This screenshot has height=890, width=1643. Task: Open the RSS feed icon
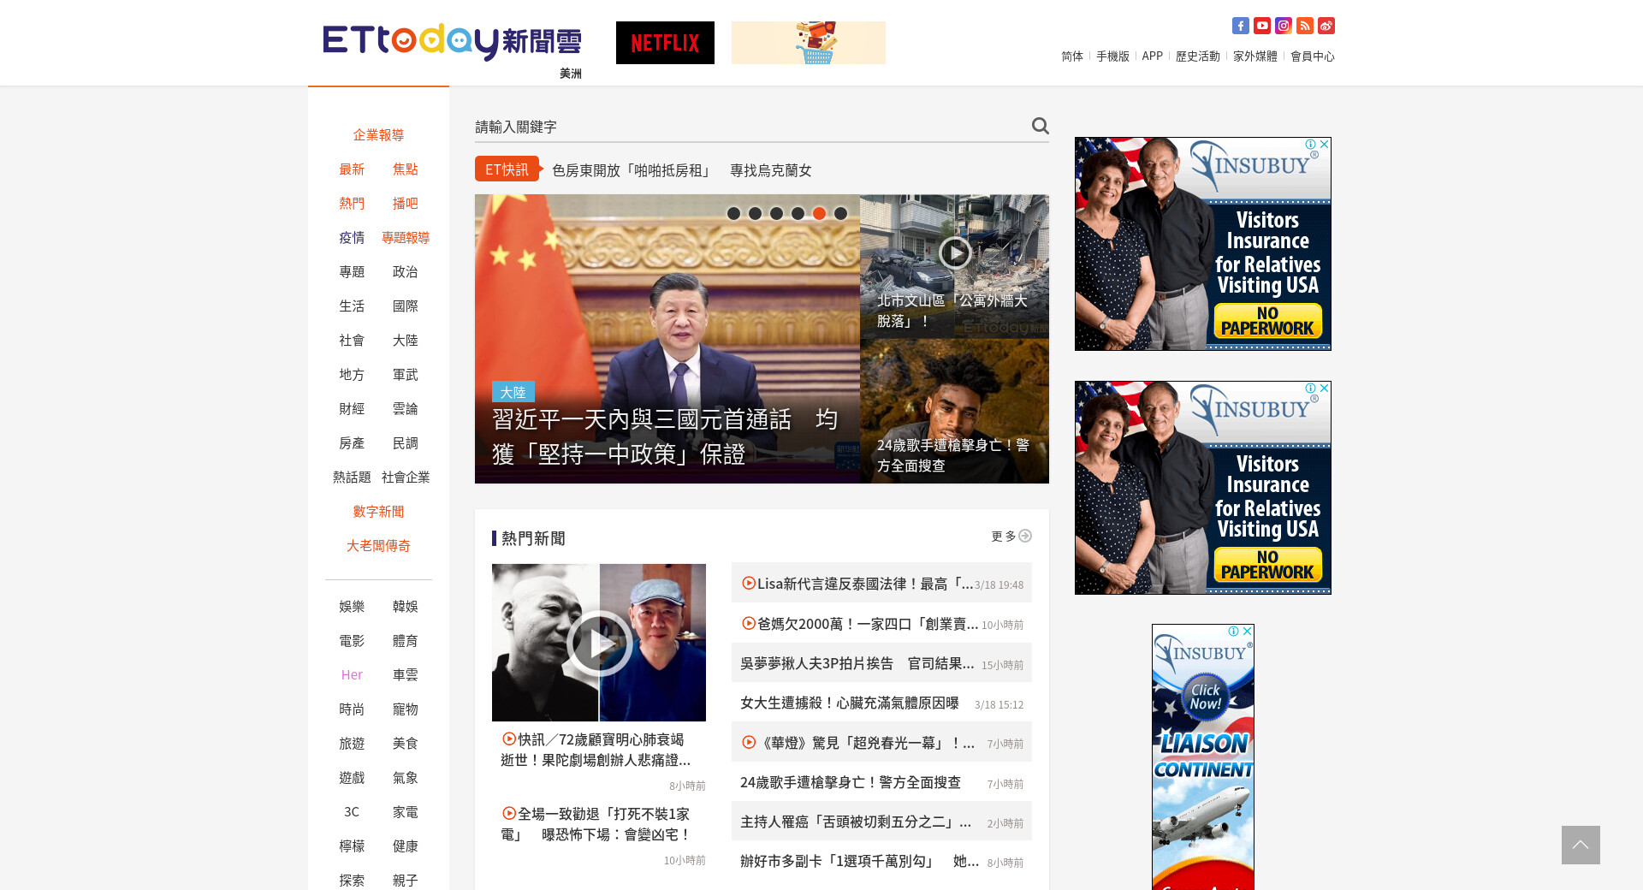pos(1304,26)
